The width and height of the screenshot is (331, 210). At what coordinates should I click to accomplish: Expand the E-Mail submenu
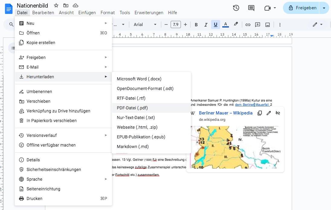[63, 67]
